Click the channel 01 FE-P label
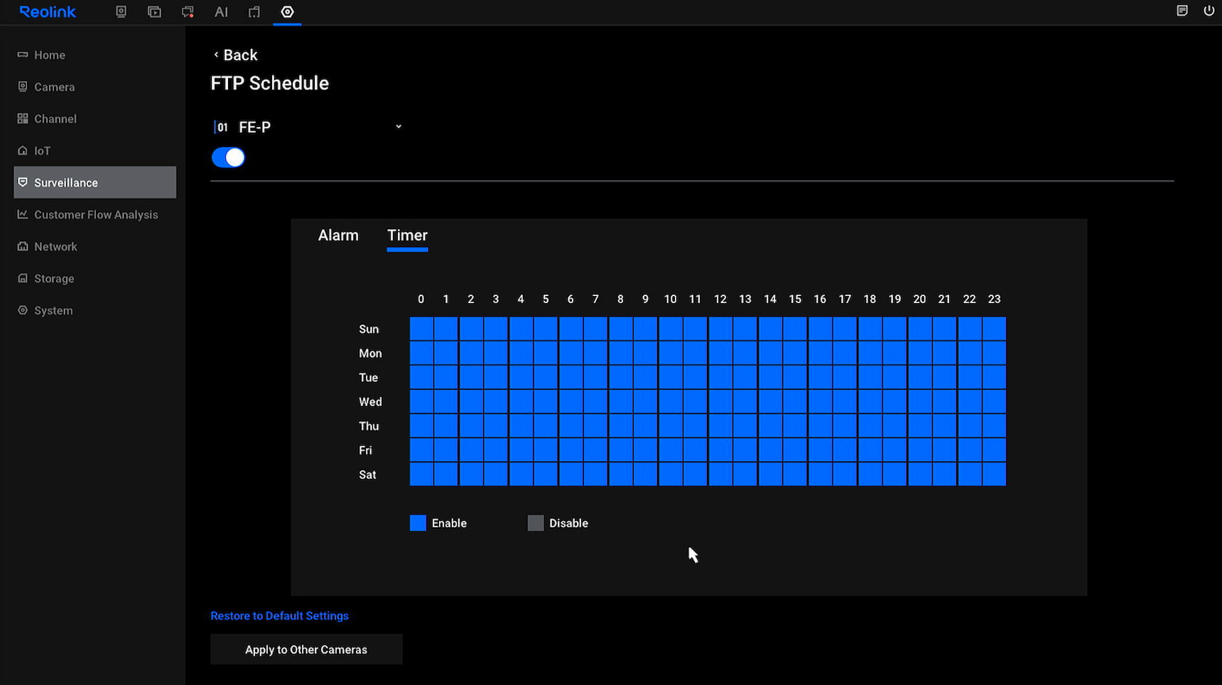The width and height of the screenshot is (1222, 685). 242,127
